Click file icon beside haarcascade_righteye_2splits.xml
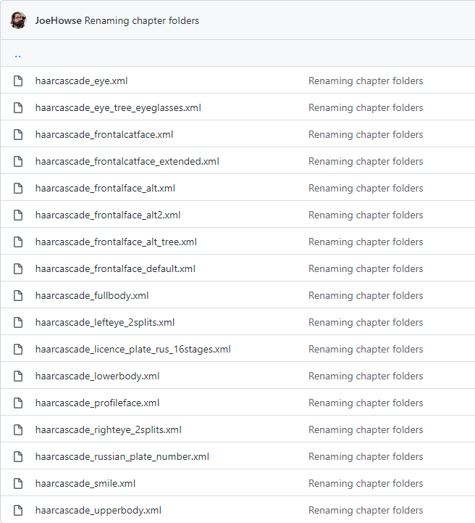Screen dimensions: 475x523 [18, 430]
